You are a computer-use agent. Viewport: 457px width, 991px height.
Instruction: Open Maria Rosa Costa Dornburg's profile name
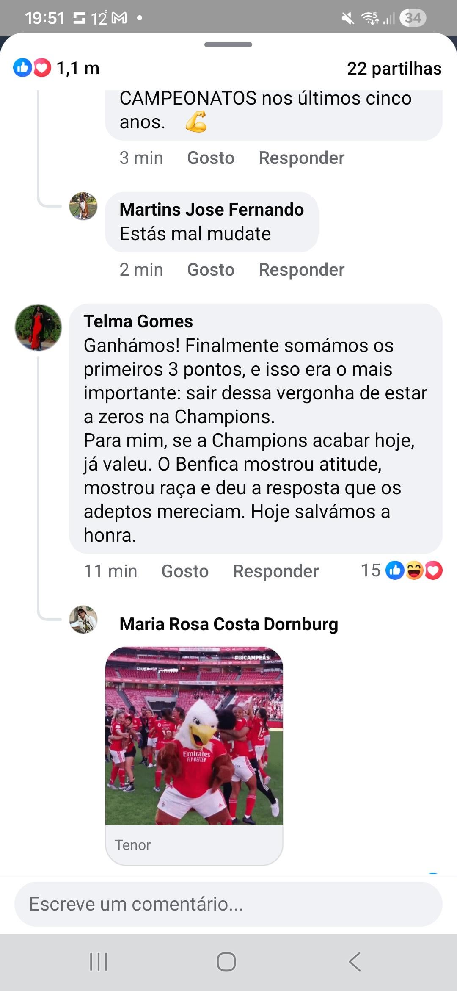(x=228, y=624)
